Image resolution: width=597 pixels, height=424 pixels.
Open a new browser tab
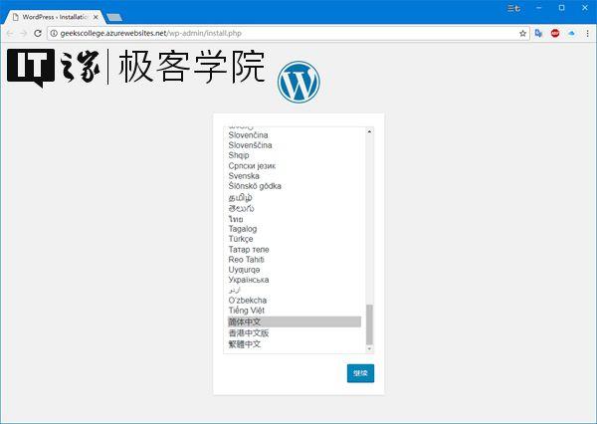pyautogui.click(x=114, y=17)
